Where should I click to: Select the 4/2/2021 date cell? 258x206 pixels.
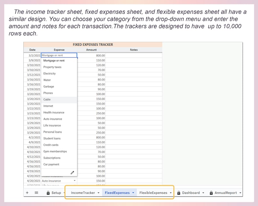point(32,138)
